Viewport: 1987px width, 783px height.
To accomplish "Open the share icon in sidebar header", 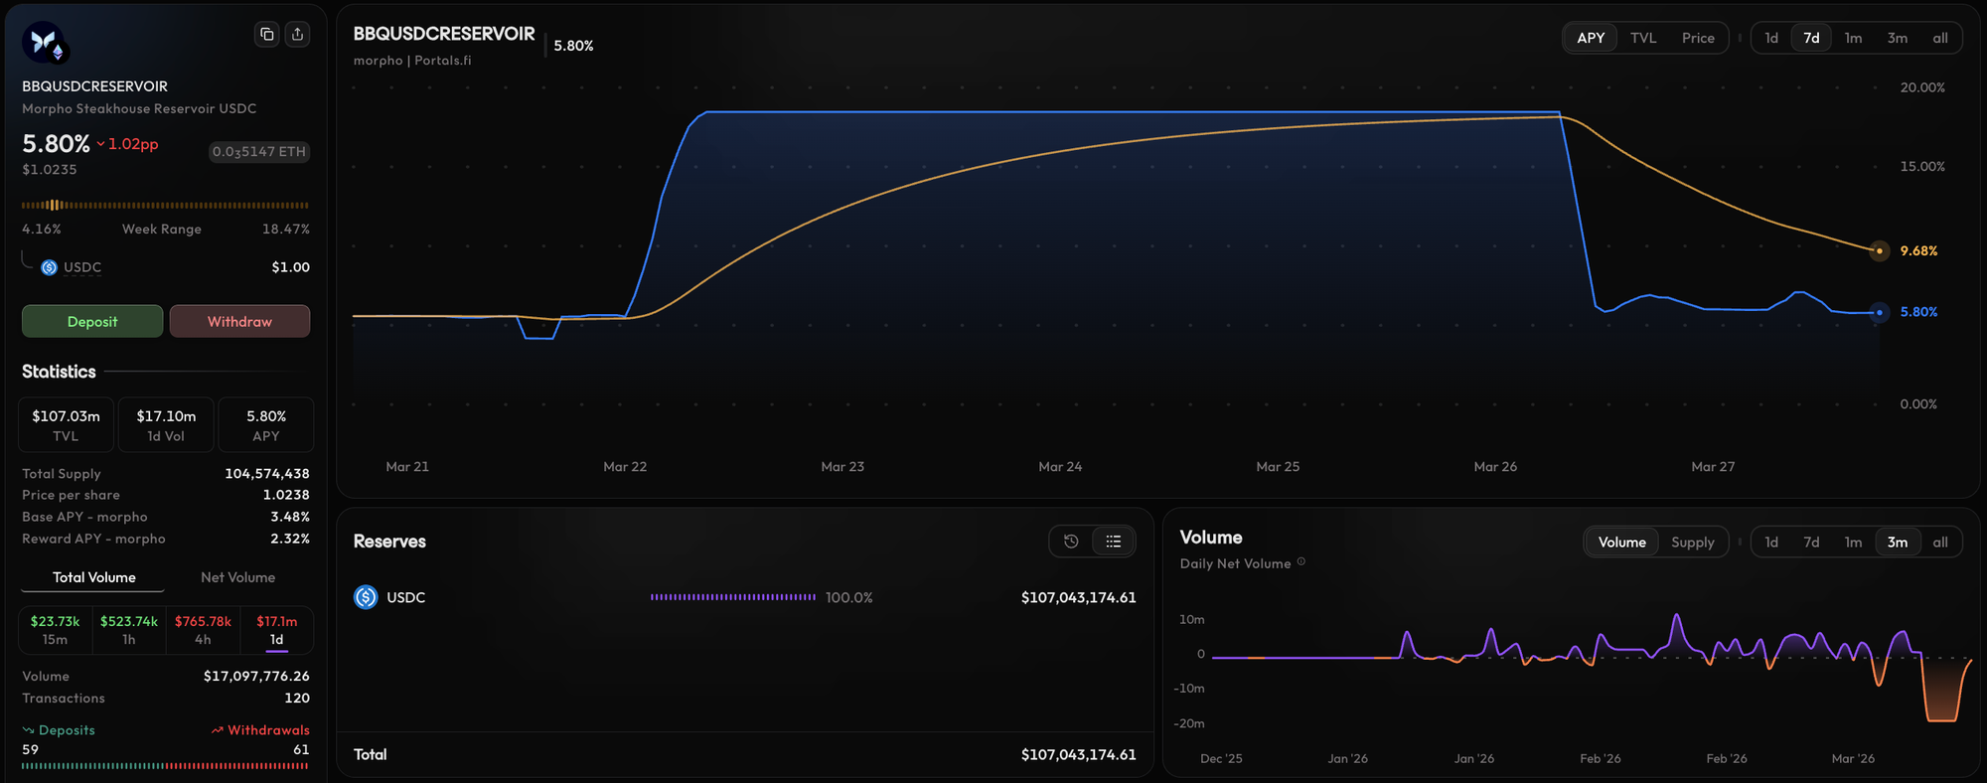I will click(x=297, y=35).
